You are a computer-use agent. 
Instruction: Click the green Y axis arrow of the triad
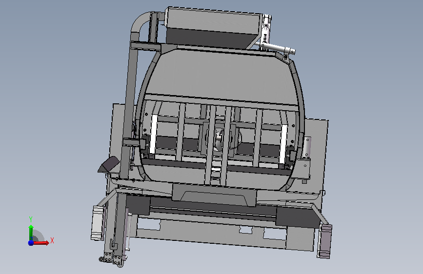[31, 232]
